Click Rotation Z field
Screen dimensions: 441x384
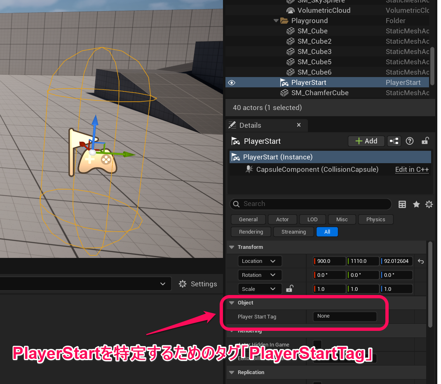[x=396, y=275]
